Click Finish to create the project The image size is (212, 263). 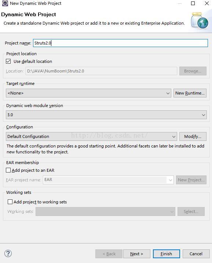pyautogui.click(x=167, y=254)
